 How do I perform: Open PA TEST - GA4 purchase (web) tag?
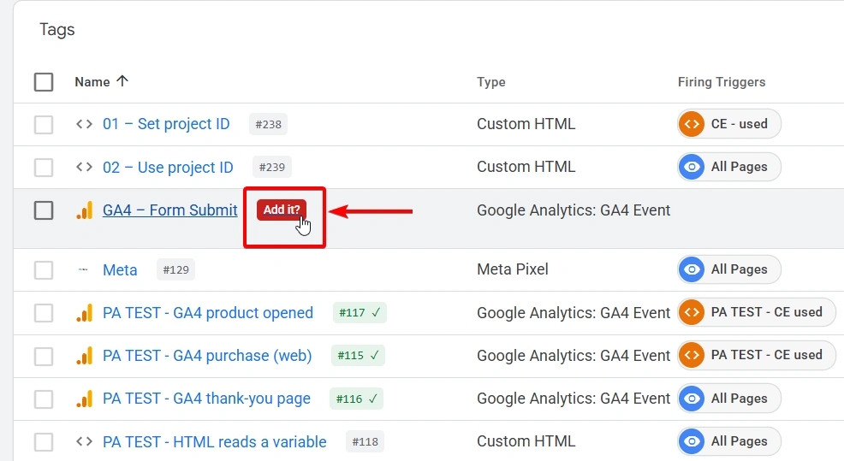tap(207, 356)
